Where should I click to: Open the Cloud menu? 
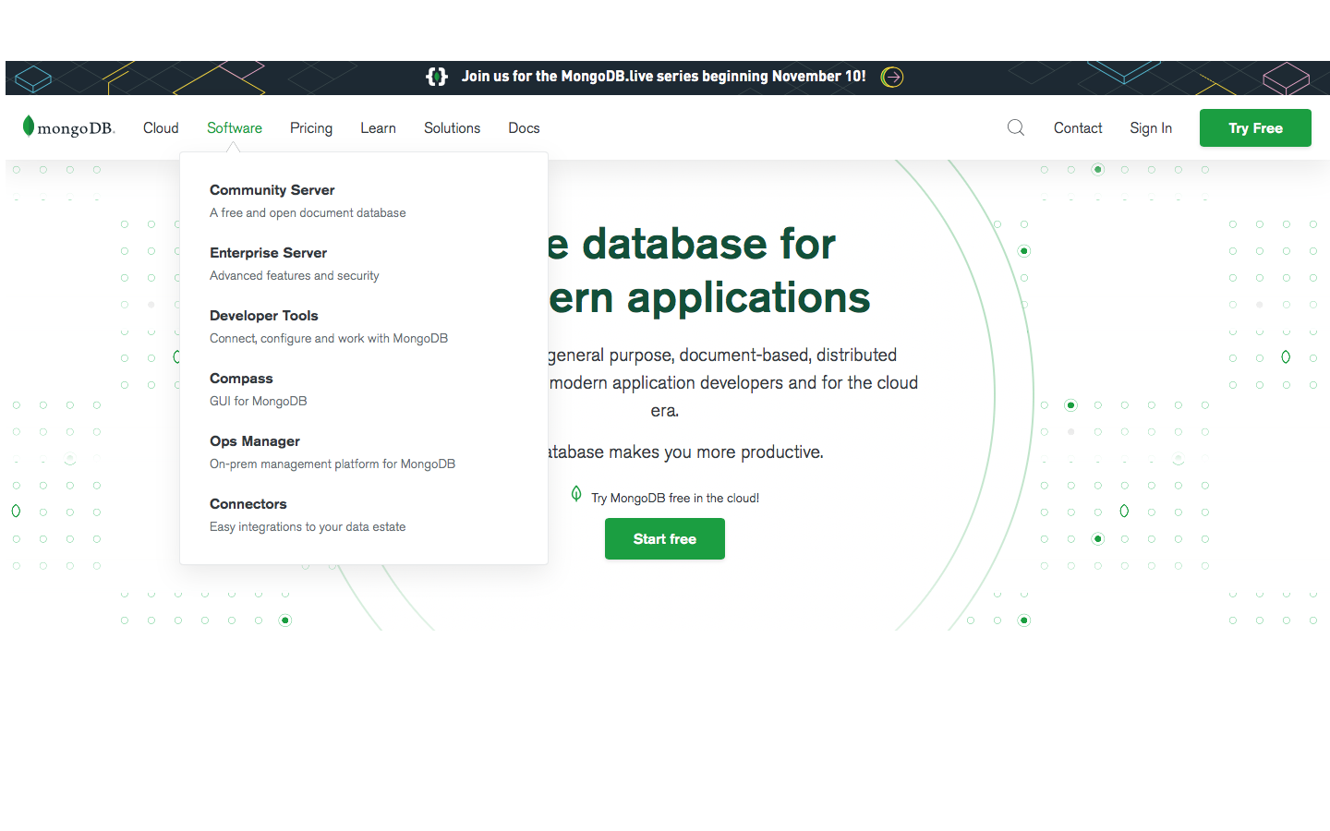pos(161,128)
